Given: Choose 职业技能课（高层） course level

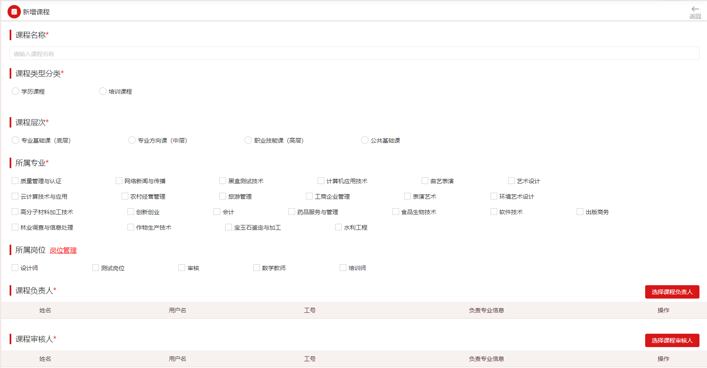Looking at the screenshot, I should point(248,140).
